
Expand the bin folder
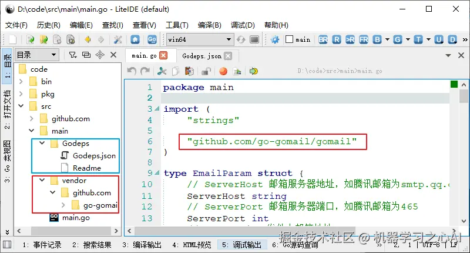[x=21, y=81]
